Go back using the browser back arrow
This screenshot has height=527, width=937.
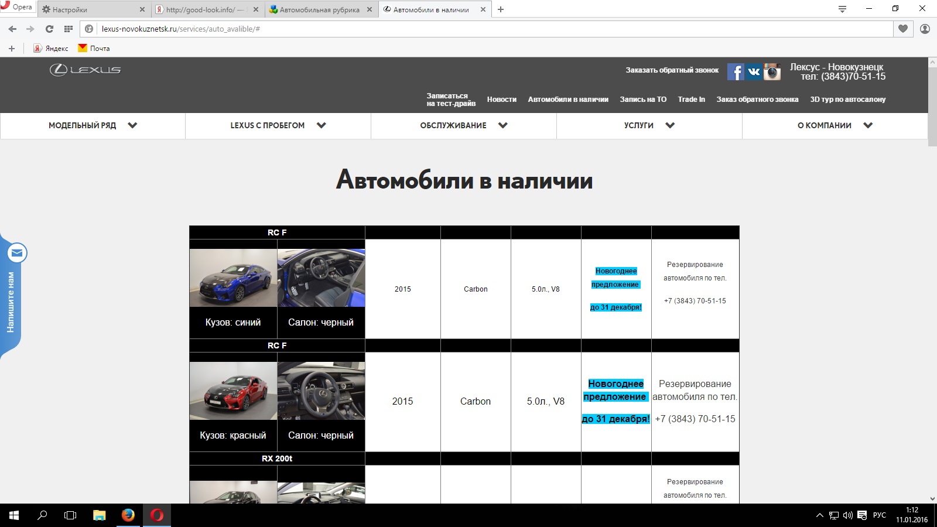12,29
